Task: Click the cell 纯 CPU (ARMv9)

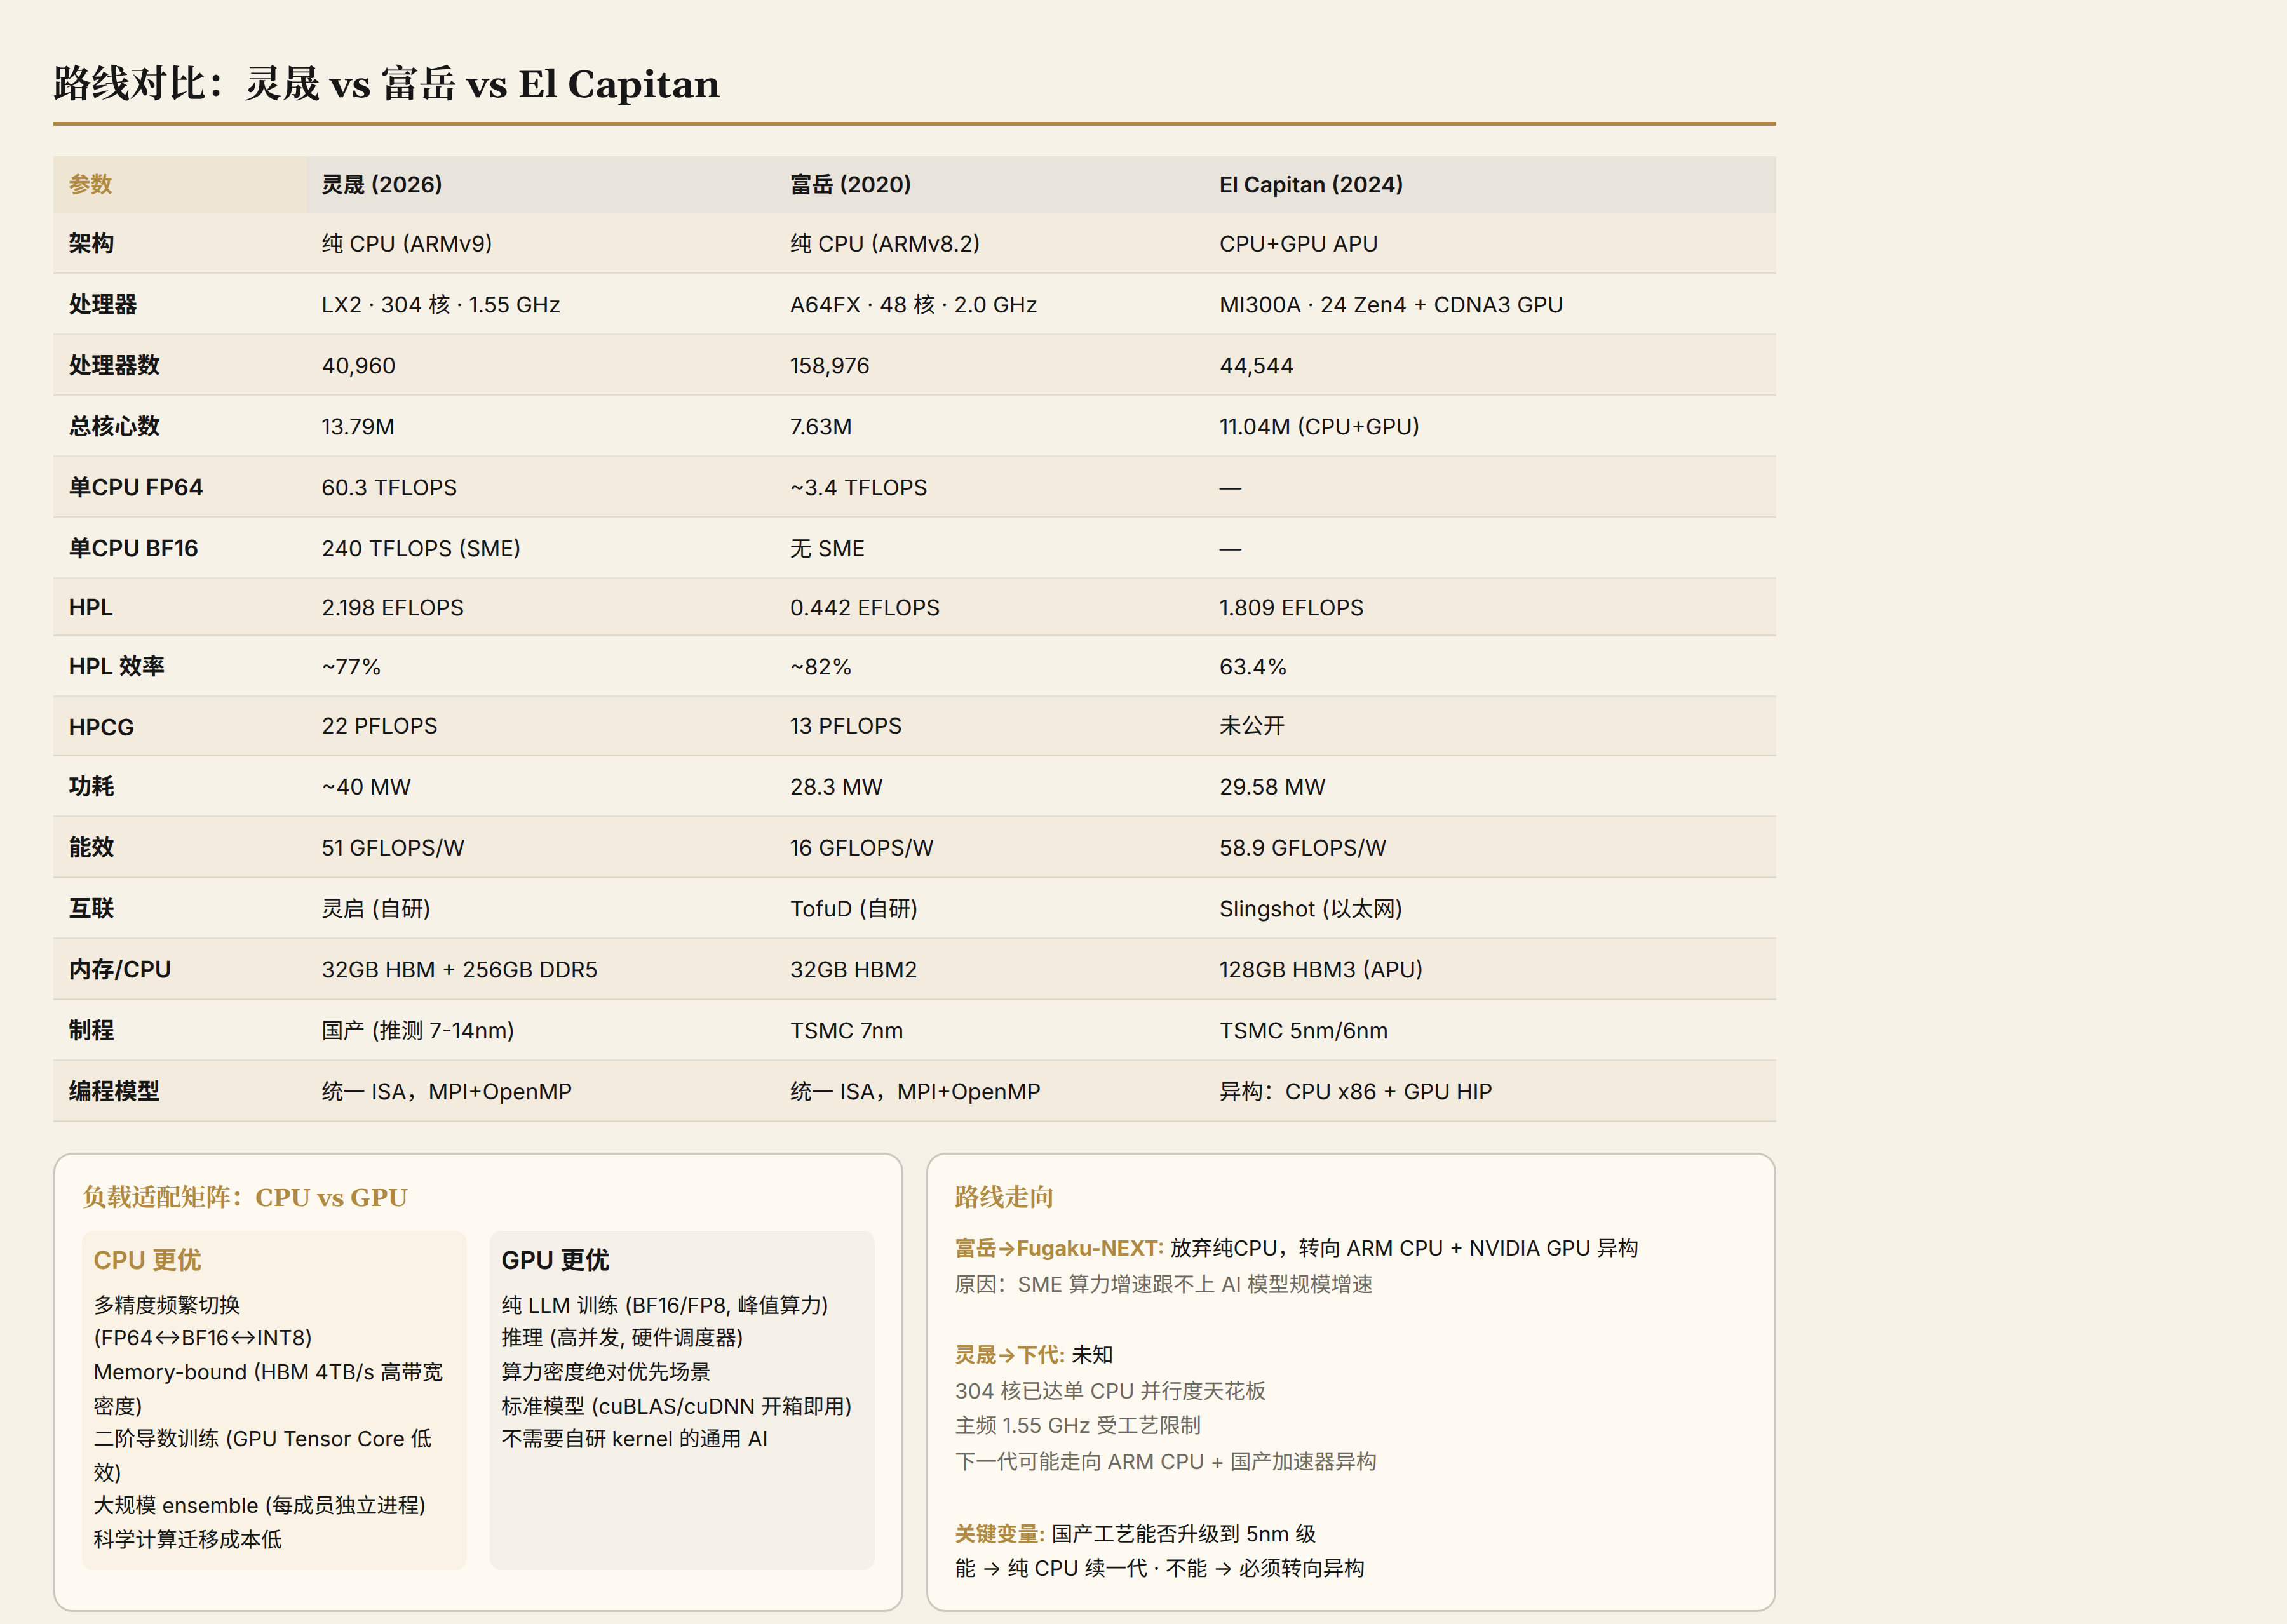Action: (407, 244)
